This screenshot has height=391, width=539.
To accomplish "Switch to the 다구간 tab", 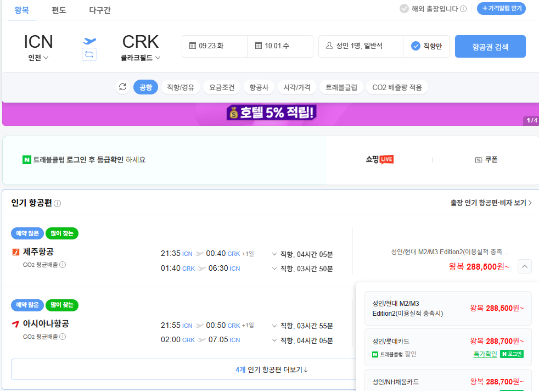I will click(100, 10).
